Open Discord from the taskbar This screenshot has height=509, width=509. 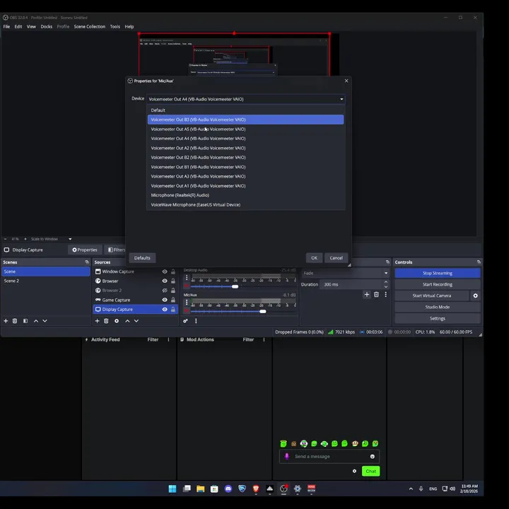pos(228,488)
